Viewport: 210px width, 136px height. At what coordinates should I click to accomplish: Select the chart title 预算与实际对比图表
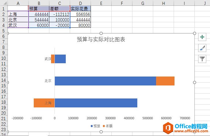coord(101,40)
